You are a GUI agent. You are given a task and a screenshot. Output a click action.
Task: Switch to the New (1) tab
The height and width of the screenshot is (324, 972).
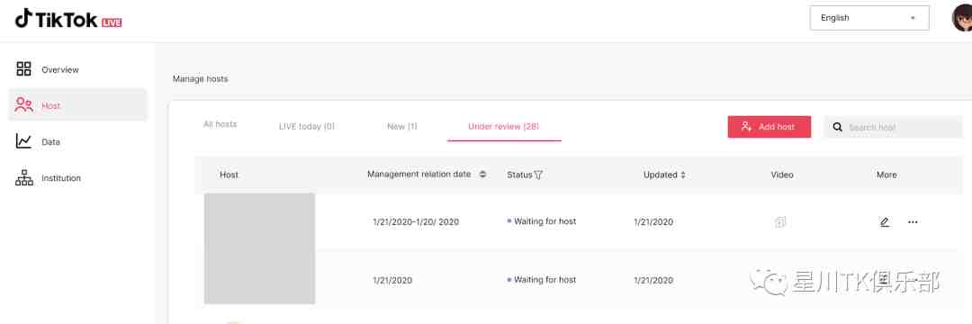click(402, 126)
